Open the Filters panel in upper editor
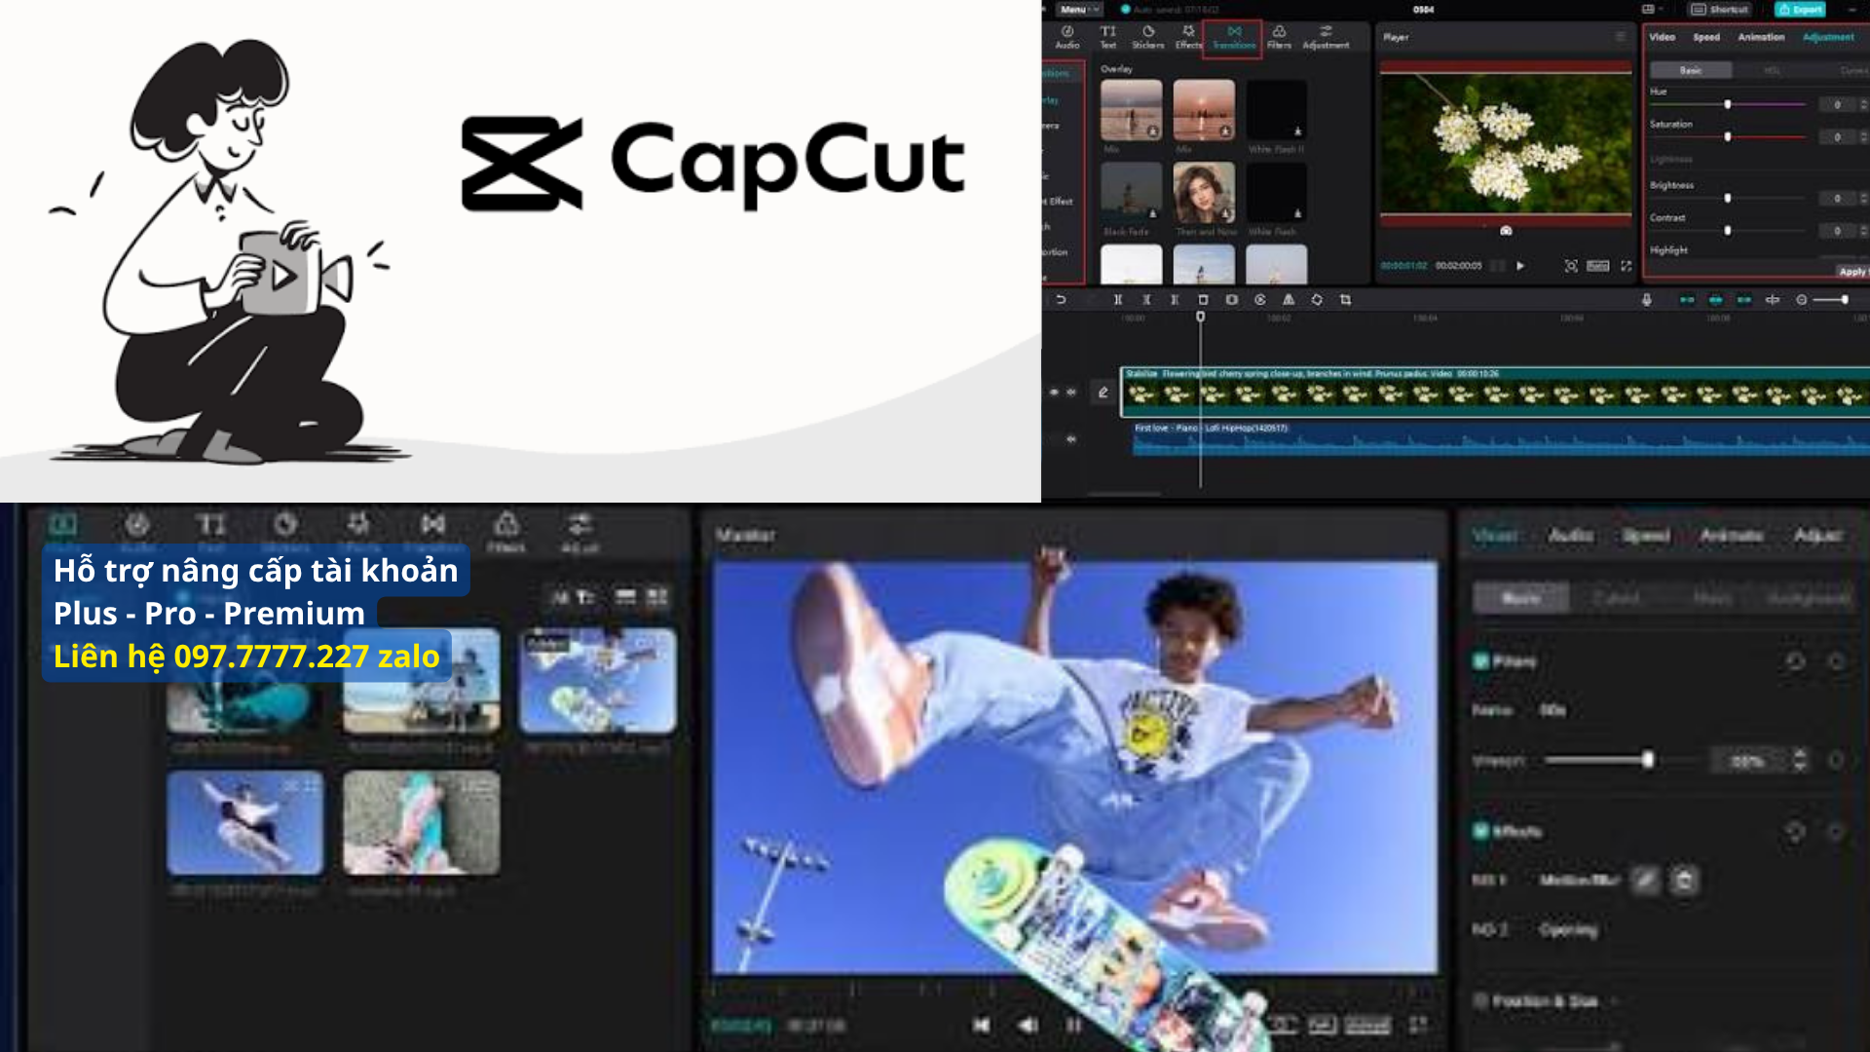 coord(1279,37)
